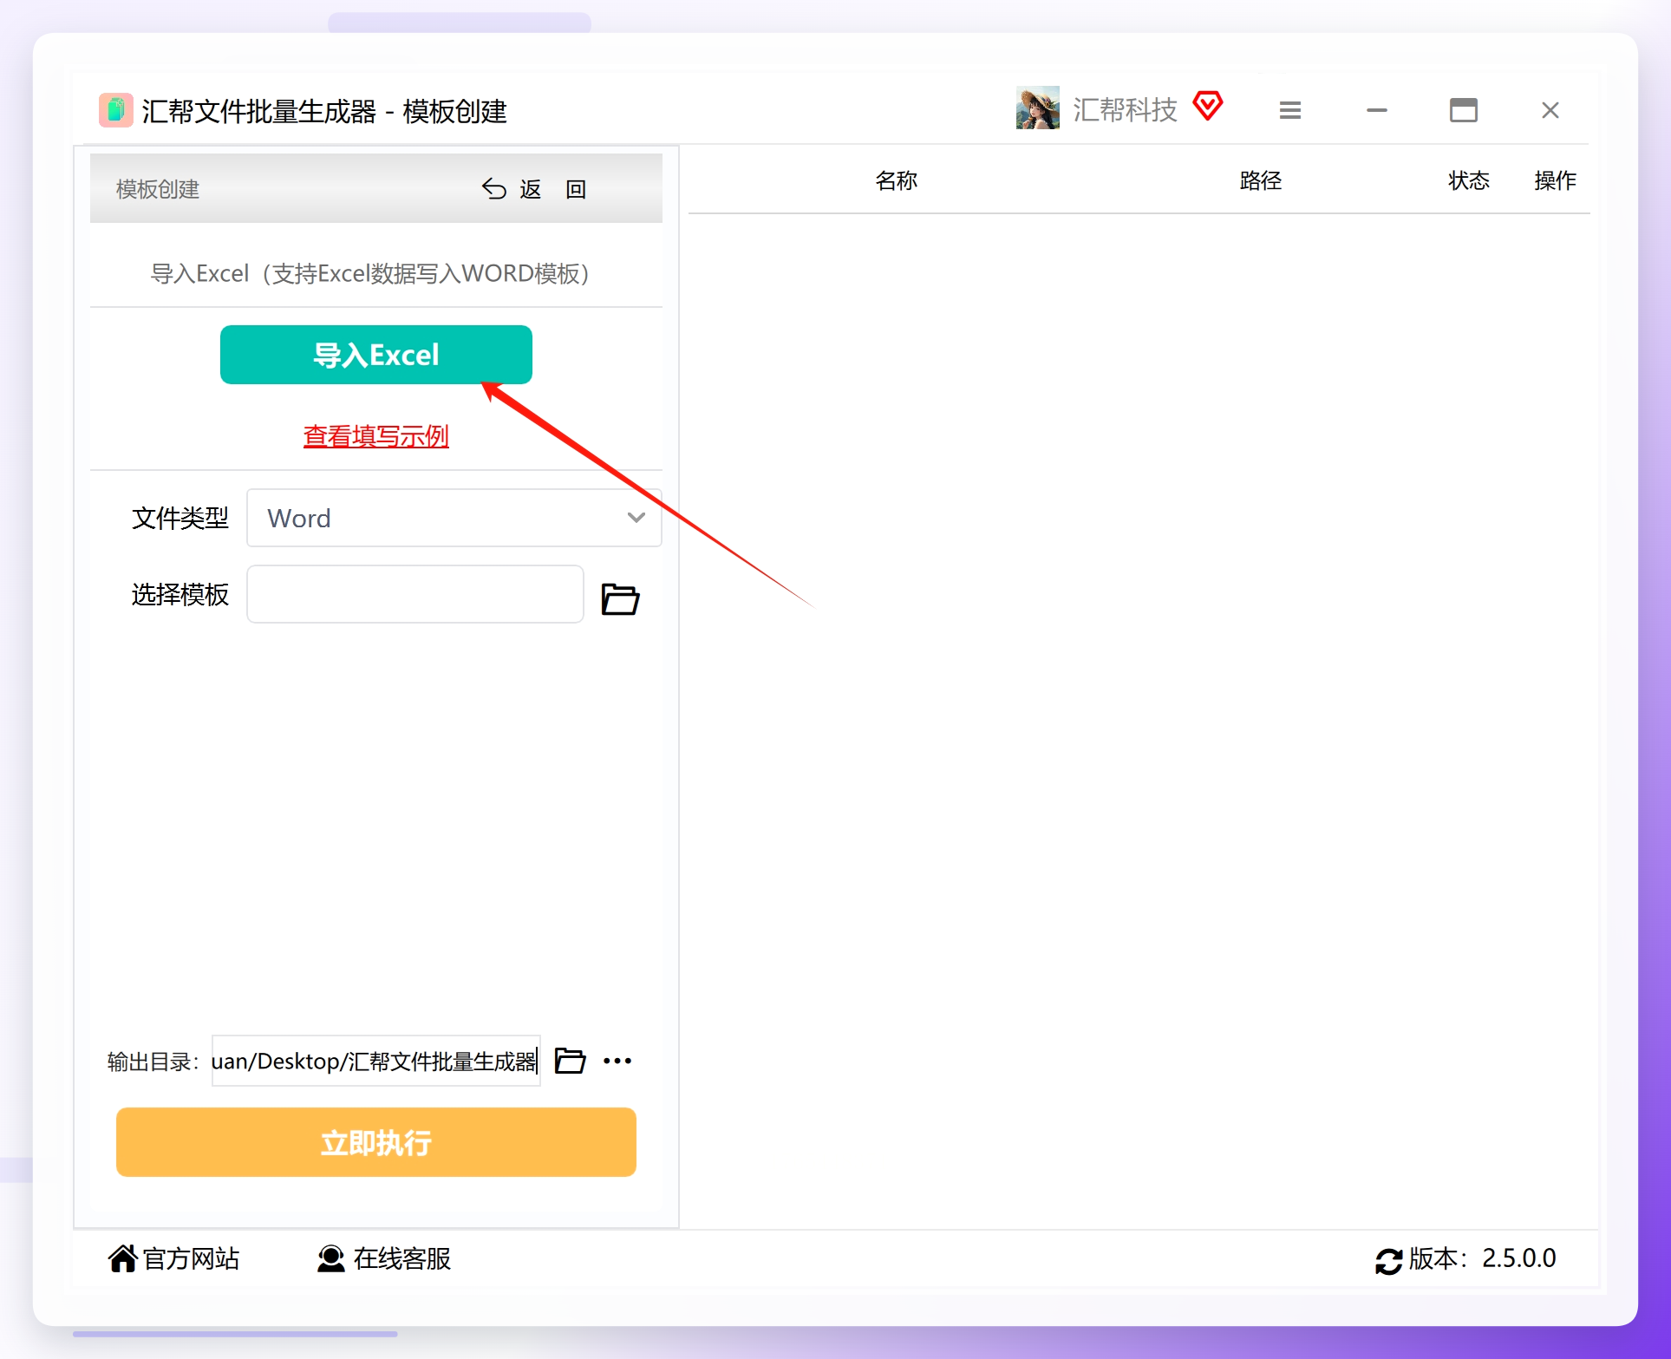Click the red VIP diamond icon
This screenshot has height=1359, width=1671.
(1207, 106)
